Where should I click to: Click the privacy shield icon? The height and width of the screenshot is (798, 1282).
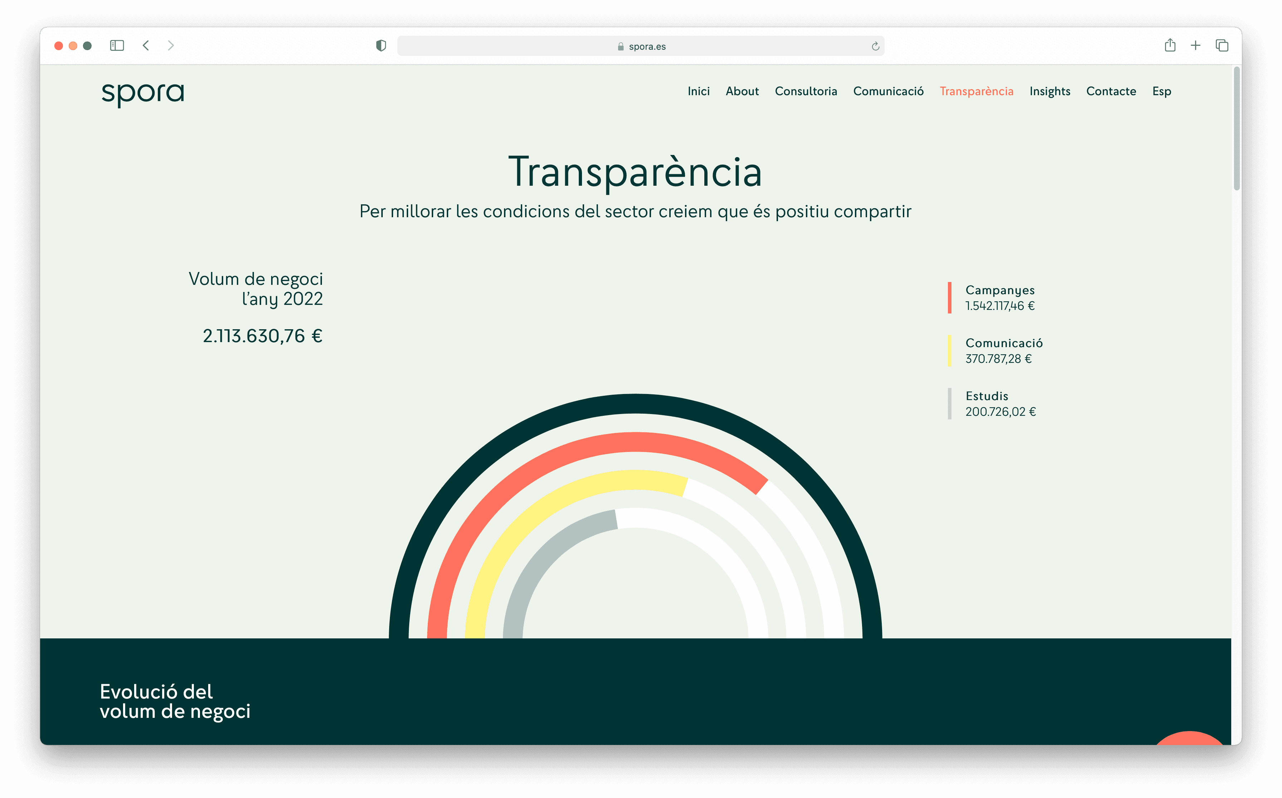coord(381,46)
